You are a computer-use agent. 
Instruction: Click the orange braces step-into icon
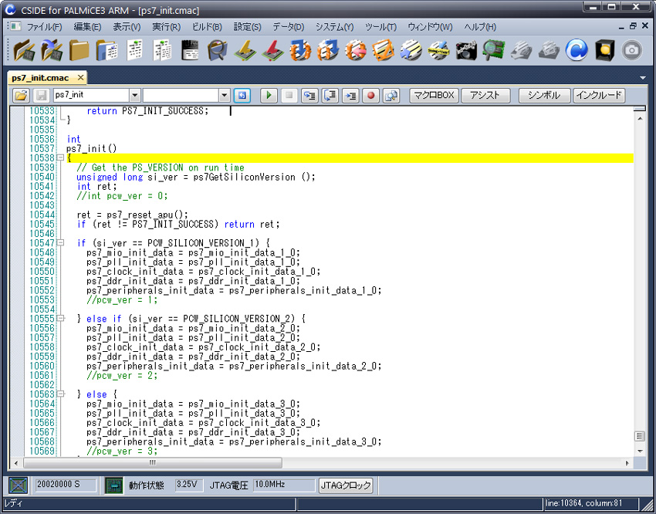pyautogui.click(x=300, y=50)
